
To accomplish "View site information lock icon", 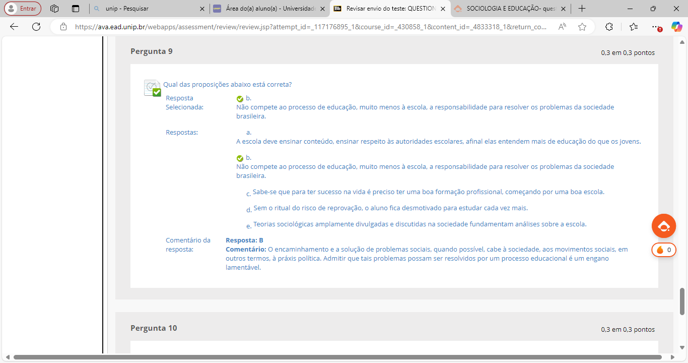I will [x=63, y=27].
